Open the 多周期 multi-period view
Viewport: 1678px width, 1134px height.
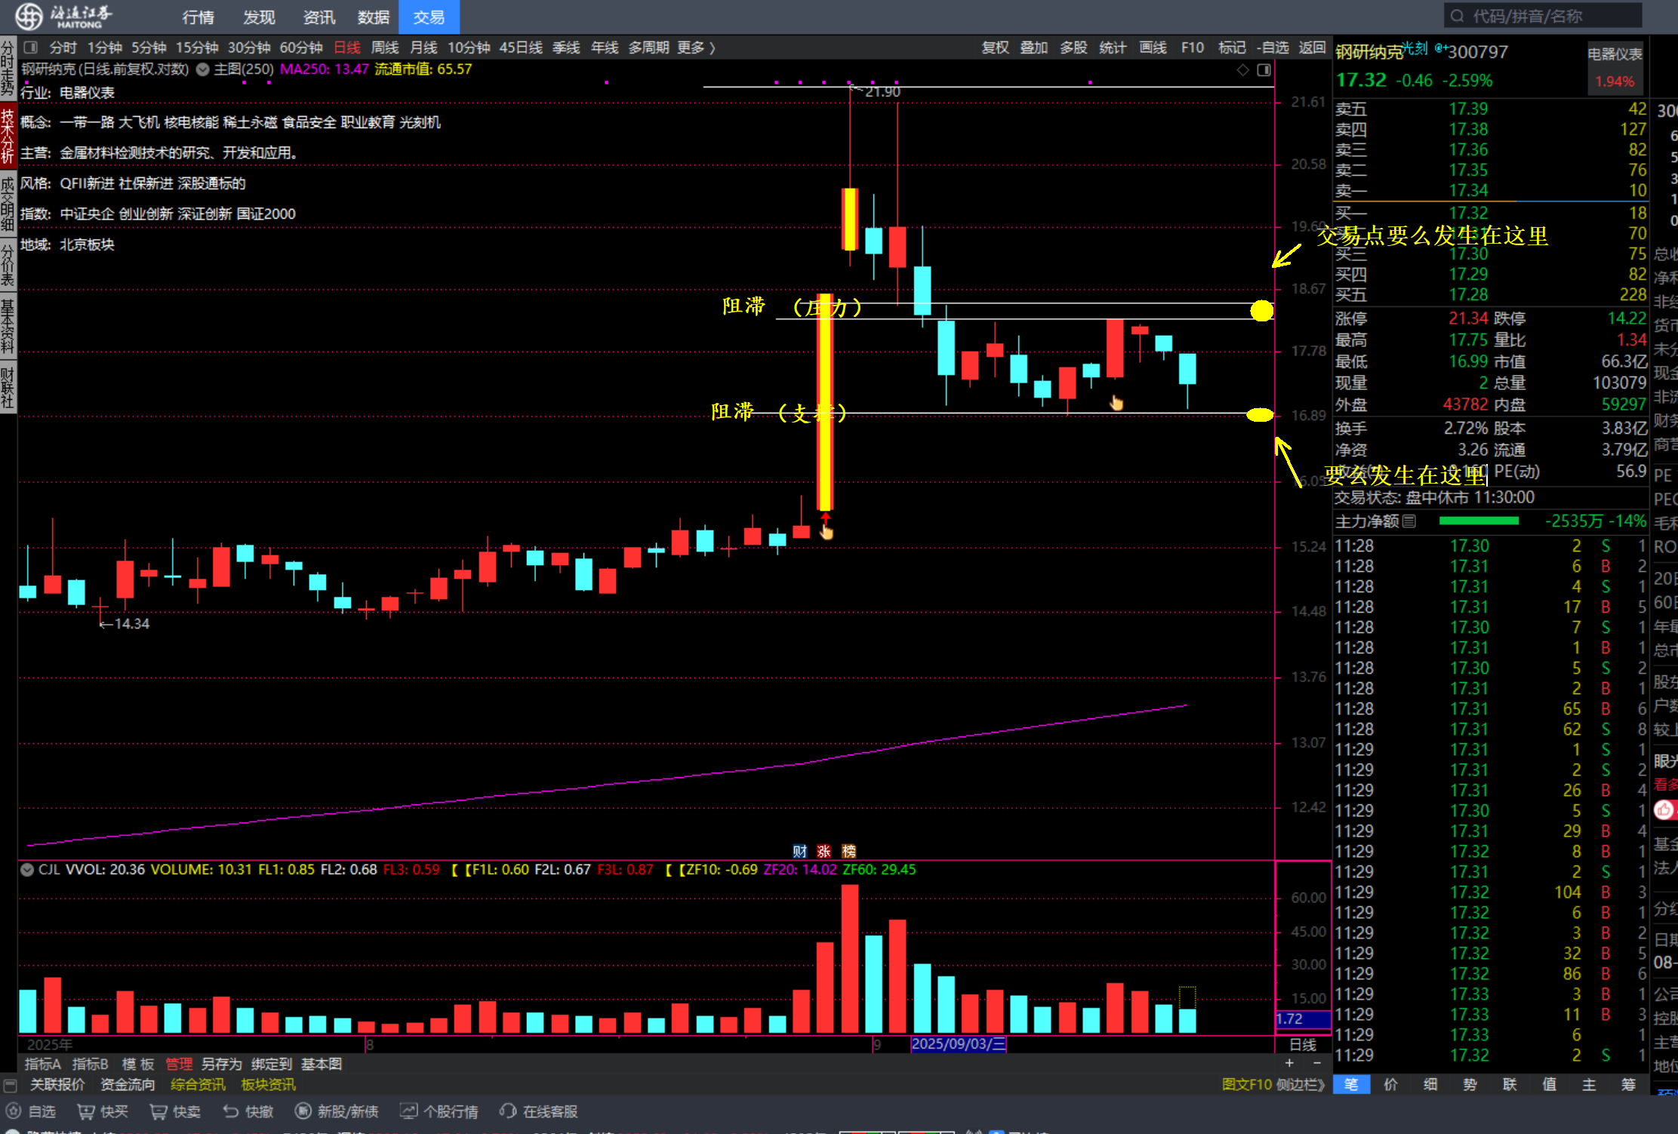[x=648, y=48]
